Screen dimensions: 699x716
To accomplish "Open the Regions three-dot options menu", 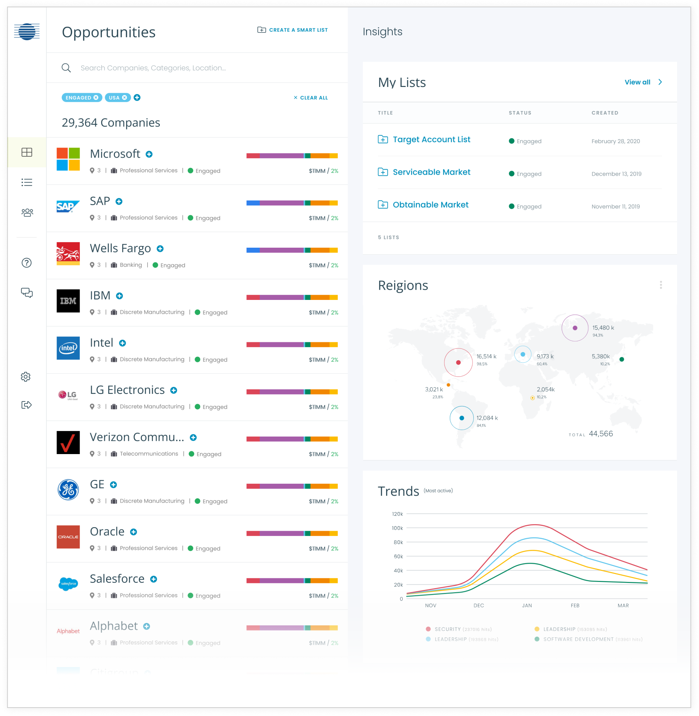I will pos(660,285).
